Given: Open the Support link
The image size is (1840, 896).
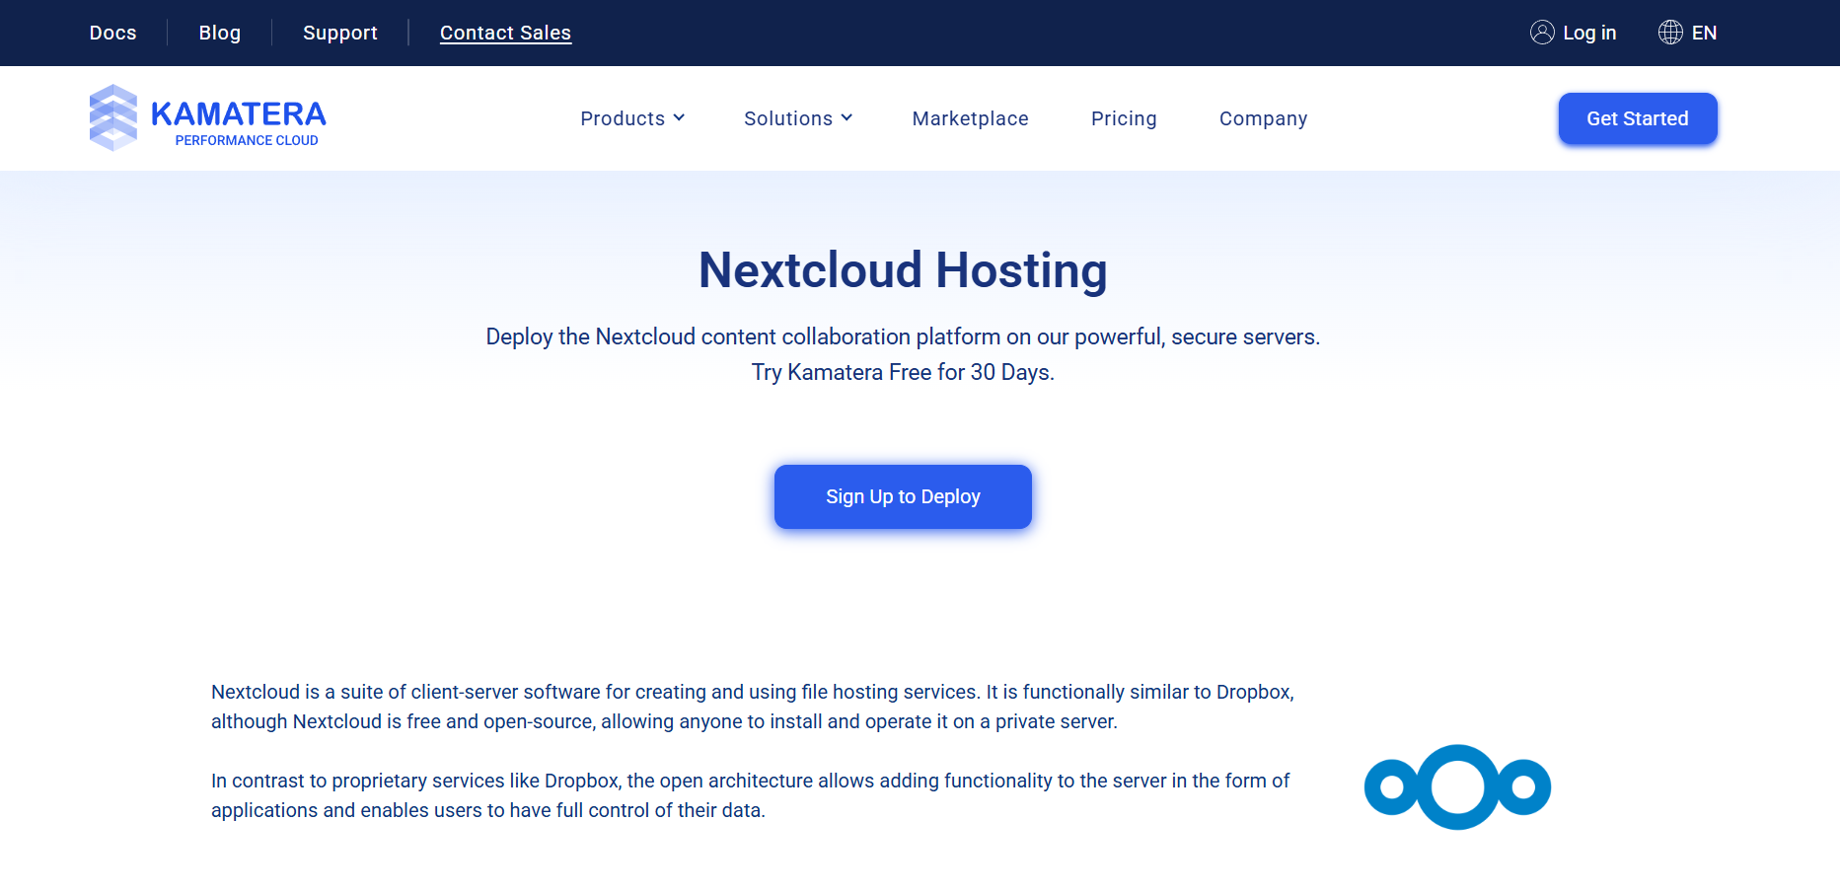Looking at the screenshot, I should pyautogui.click(x=340, y=33).
